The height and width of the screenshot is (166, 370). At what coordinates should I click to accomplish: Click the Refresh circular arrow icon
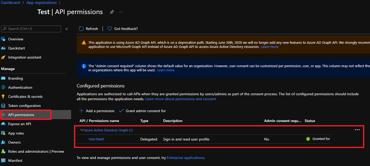tap(81, 29)
